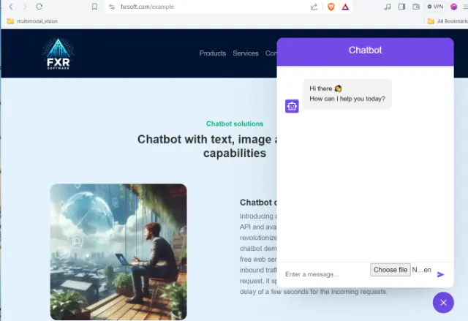Toggle the browser sidebar panel
Viewport: 468px width, 321px height.
pyautogui.click(x=401, y=7)
